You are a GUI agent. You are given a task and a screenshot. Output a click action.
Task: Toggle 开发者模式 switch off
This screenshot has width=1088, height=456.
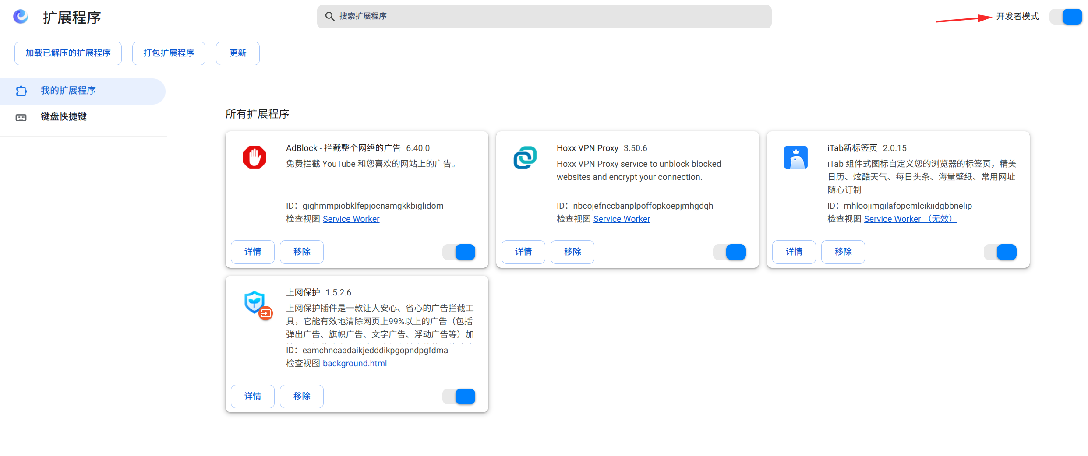click(1066, 17)
